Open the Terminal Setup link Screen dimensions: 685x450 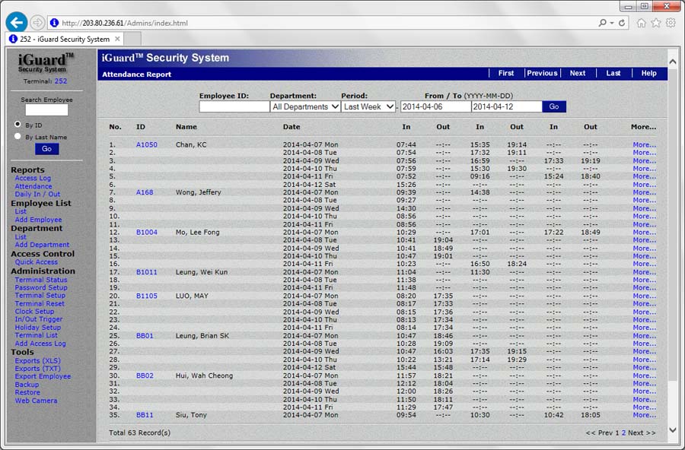pos(40,296)
